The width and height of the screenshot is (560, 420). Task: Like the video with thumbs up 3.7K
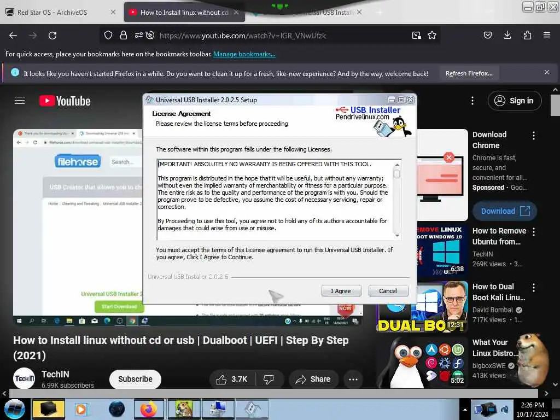click(x=232, y=380)
